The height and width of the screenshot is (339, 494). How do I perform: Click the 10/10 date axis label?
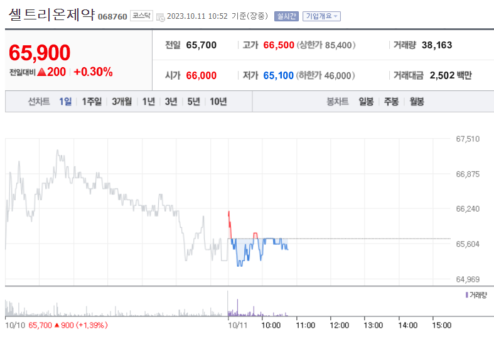click(15, 325)
